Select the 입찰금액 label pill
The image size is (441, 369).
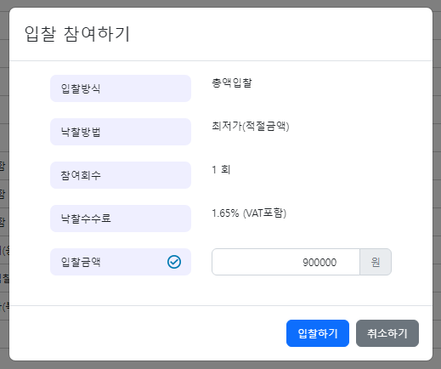click(121, 262)
